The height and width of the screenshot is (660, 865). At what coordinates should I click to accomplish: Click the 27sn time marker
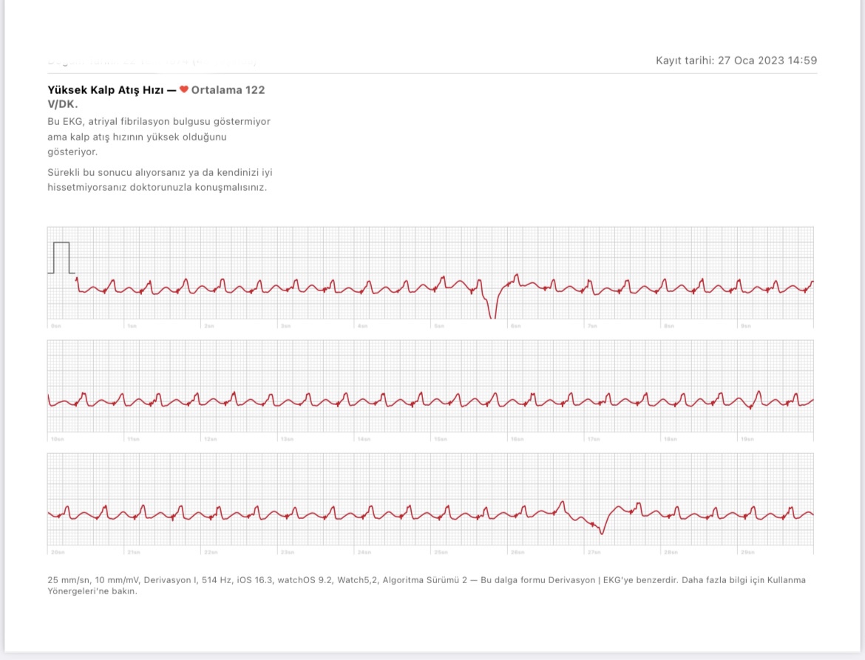[x=594, y=553]
